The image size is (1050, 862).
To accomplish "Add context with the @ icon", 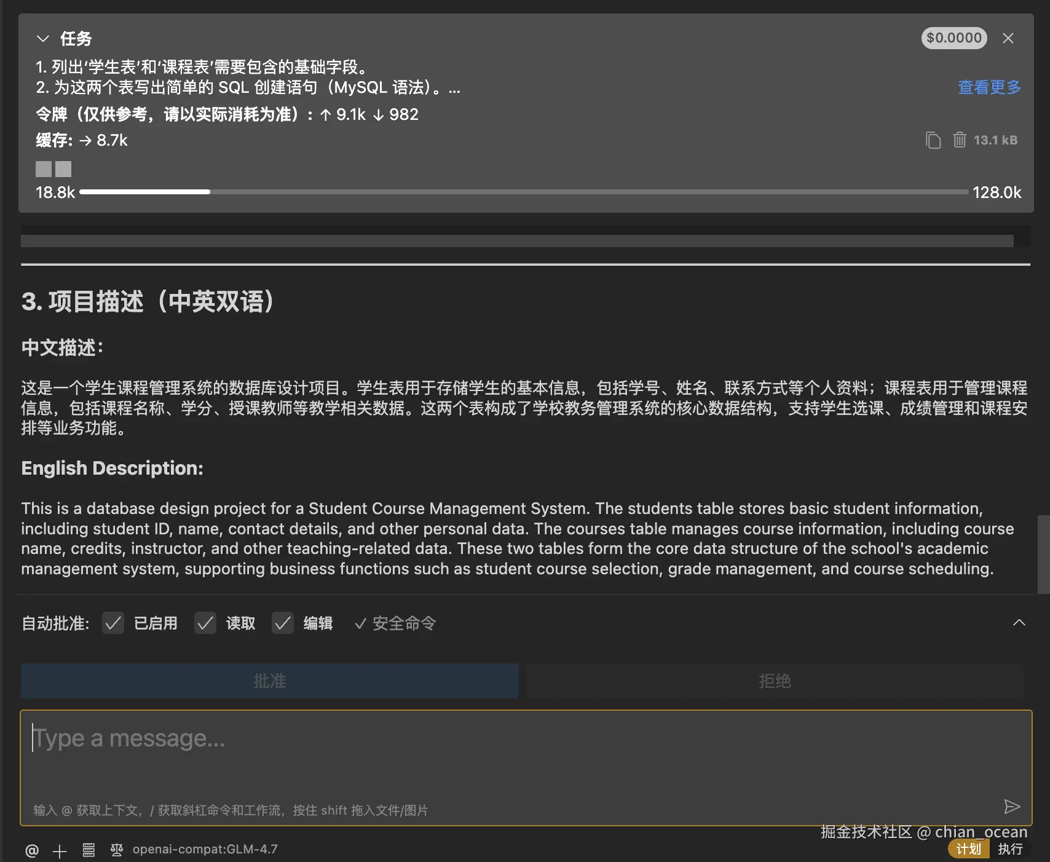I will (x=32, y=850).
